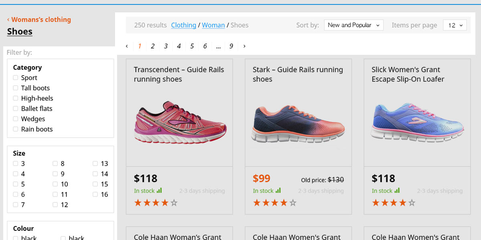Select the Wedges category checkbox
This screenshot has height=240, width=481.
16,119
